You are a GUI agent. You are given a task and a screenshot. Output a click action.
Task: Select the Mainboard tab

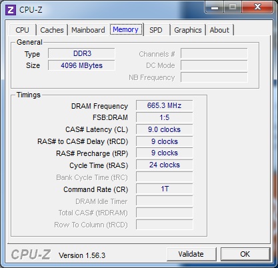(x=88, y=30)
